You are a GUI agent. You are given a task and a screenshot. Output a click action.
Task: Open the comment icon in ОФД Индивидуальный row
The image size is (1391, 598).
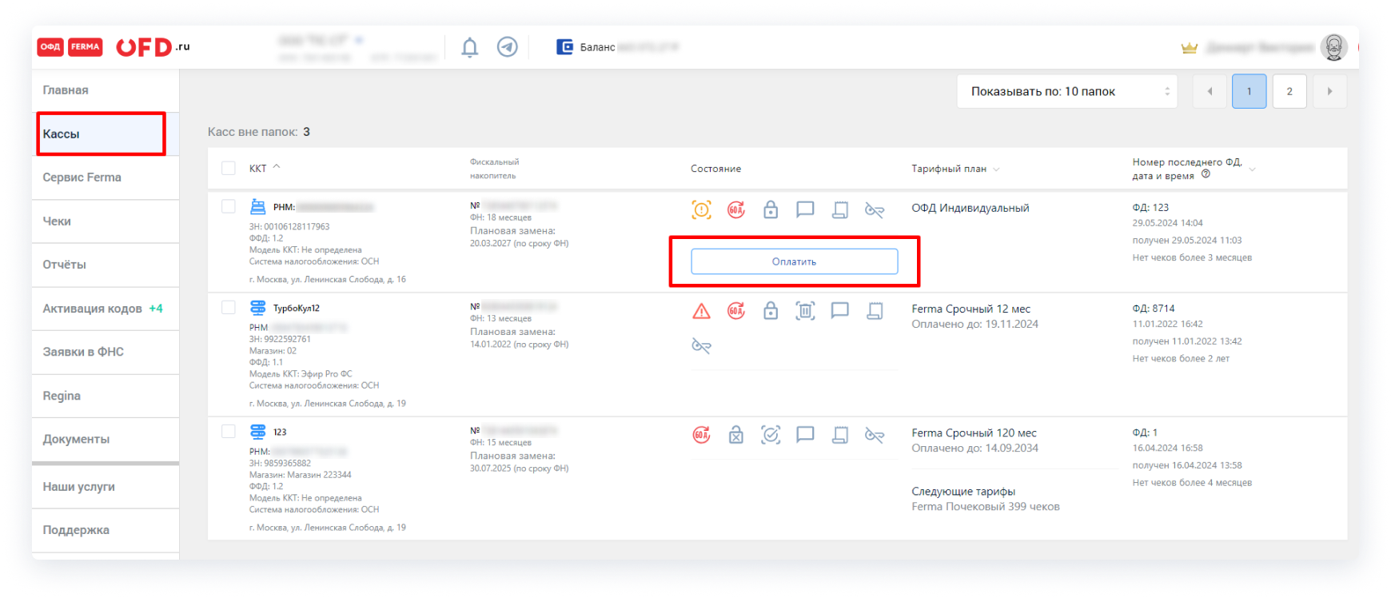(x=805, y=209)
